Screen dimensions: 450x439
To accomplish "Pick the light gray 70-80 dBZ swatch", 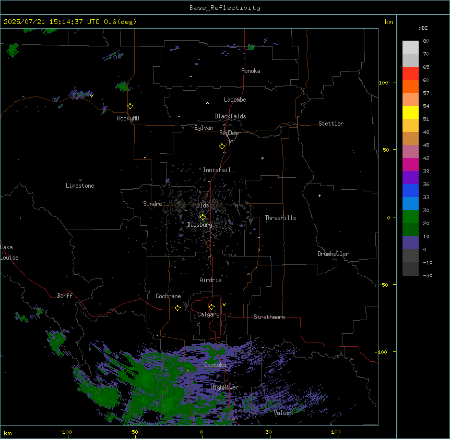I will 410,47.
